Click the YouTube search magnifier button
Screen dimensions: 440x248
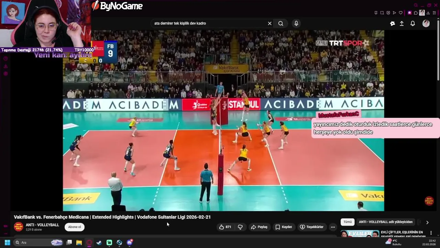(281, 23)
